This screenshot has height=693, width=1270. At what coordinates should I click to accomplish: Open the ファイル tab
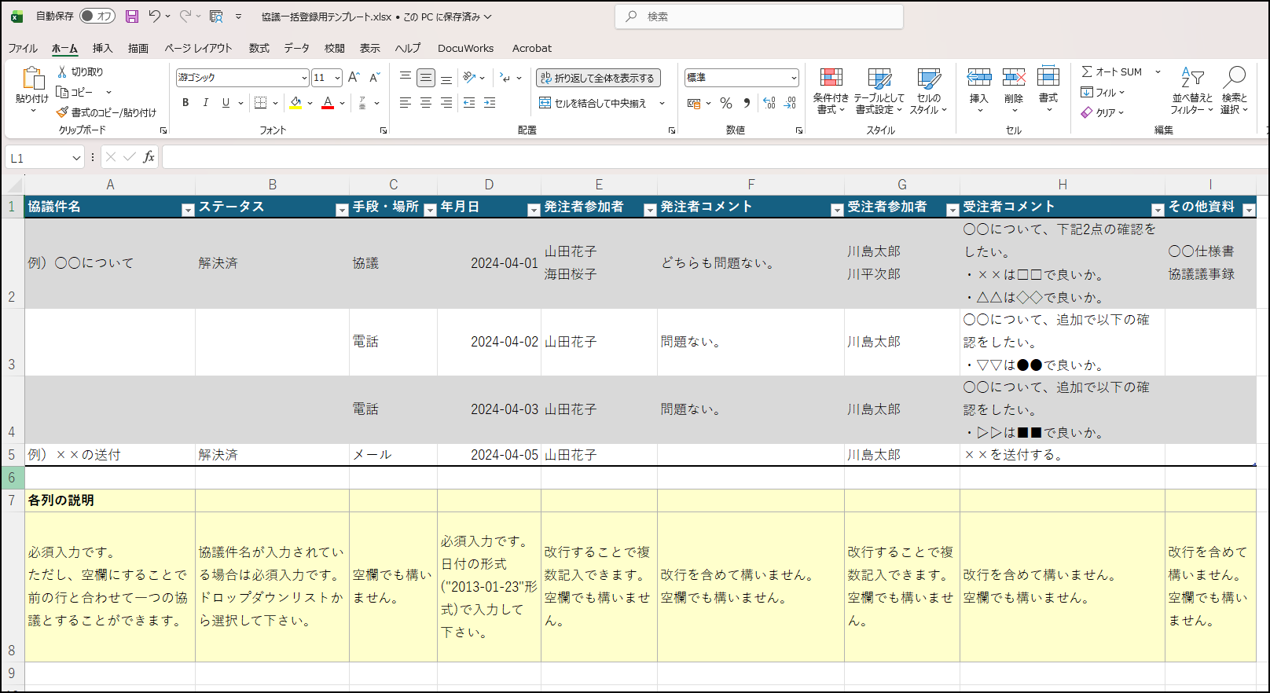pos(23,48)
